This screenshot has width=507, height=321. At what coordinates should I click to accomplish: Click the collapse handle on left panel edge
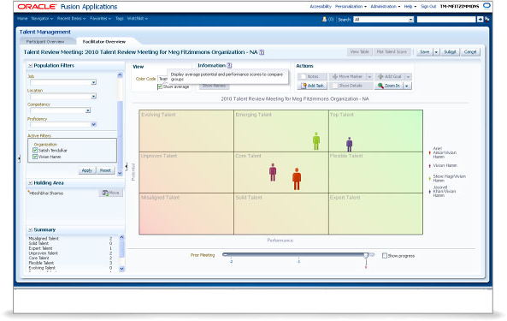click(x=19, y=158)
